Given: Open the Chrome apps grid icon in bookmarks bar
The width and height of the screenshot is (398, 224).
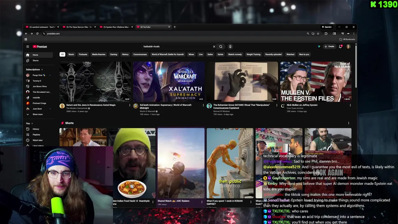Looking at the screenshot, I should tap(26, 39).
